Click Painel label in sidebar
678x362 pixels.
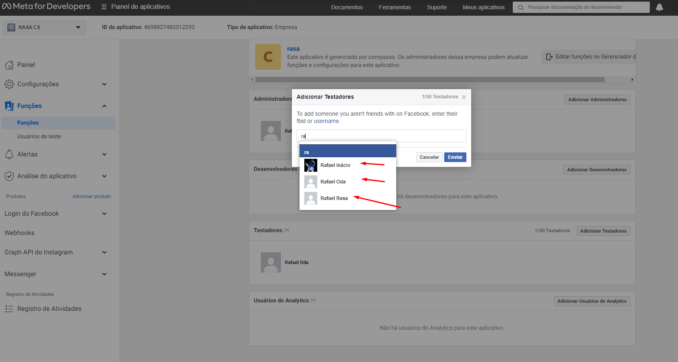(26, 65)
